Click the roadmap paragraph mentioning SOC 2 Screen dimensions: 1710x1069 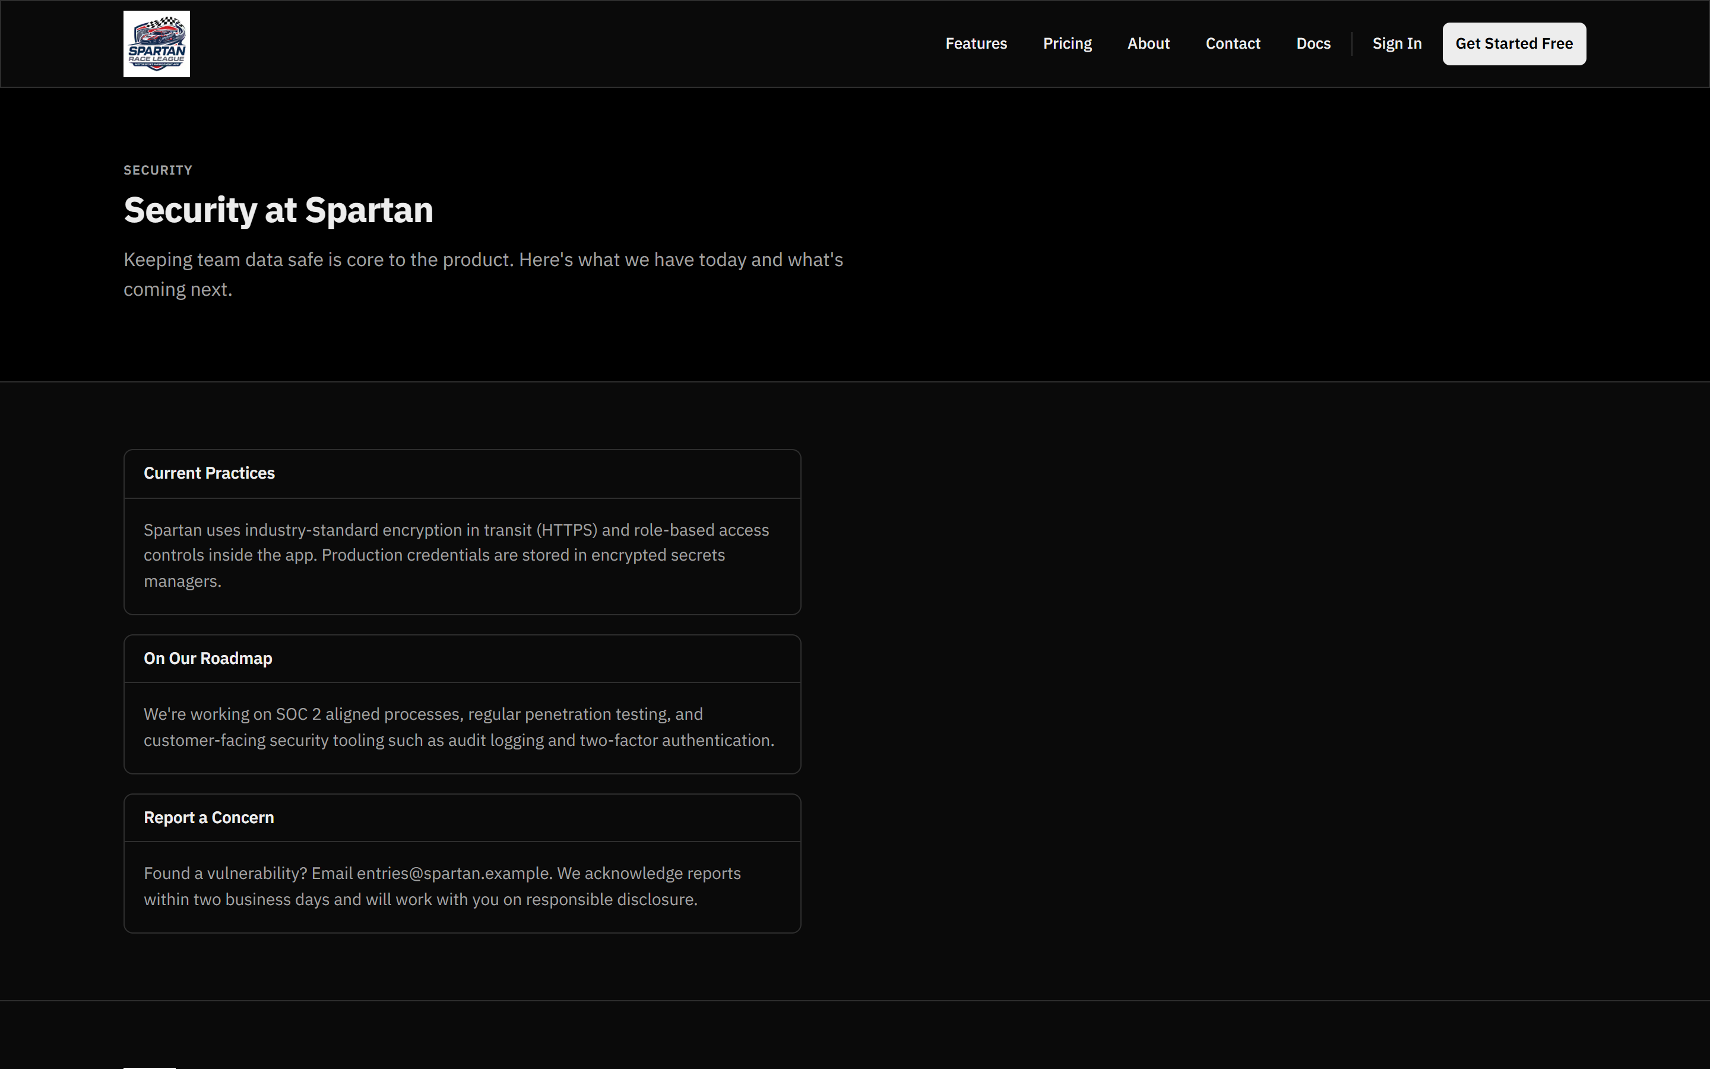(460, 727)
